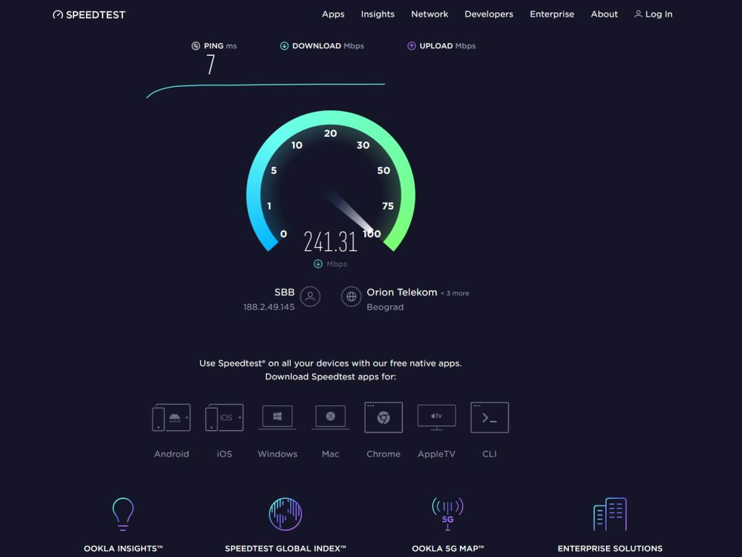The height and width of the screenshot is (557, 742).
Task: Click the Enterprise Solutions buildings icon
Action: point(610,514)
